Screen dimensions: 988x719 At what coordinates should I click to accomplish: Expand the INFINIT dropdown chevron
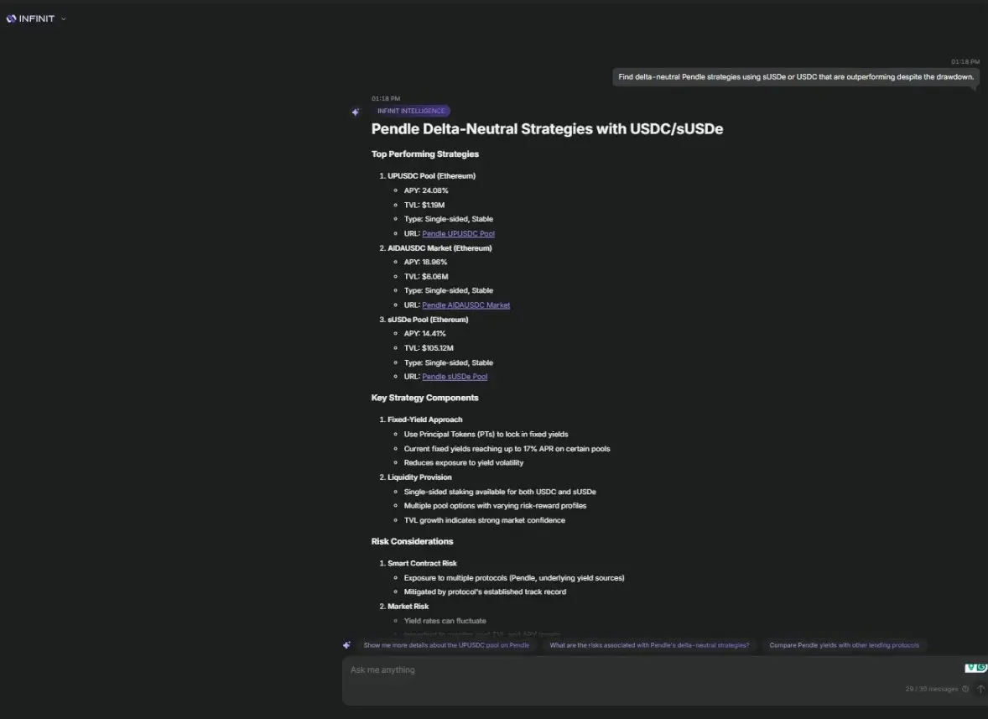point(63,19)
